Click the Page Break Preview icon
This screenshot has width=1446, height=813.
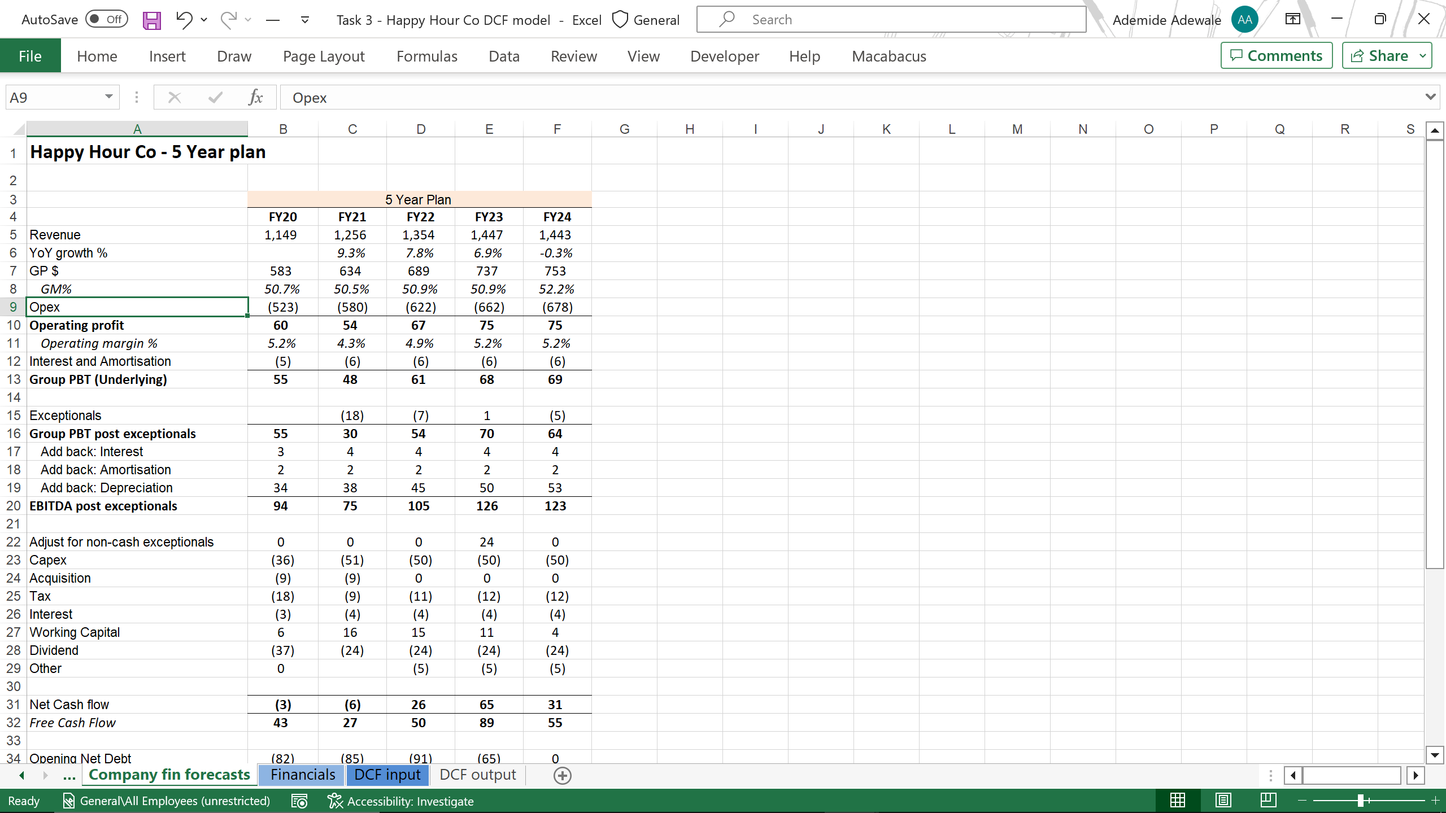click(x=1268, y=801)
